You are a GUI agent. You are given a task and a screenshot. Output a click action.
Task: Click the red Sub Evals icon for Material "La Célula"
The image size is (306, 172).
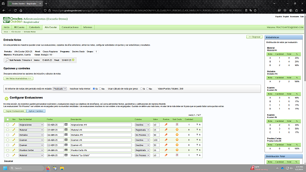click(x=177, y=155)
